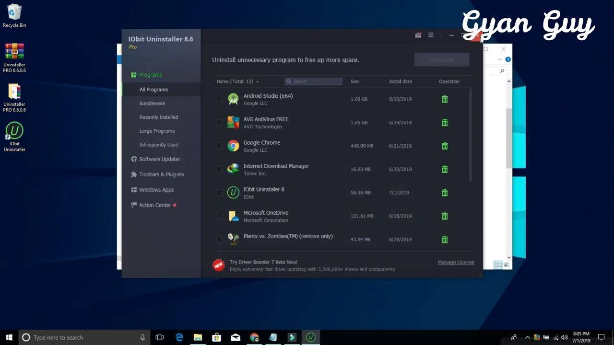Click the Manage License link
Viewport: 614px width, 345px height.
point(456,262)
